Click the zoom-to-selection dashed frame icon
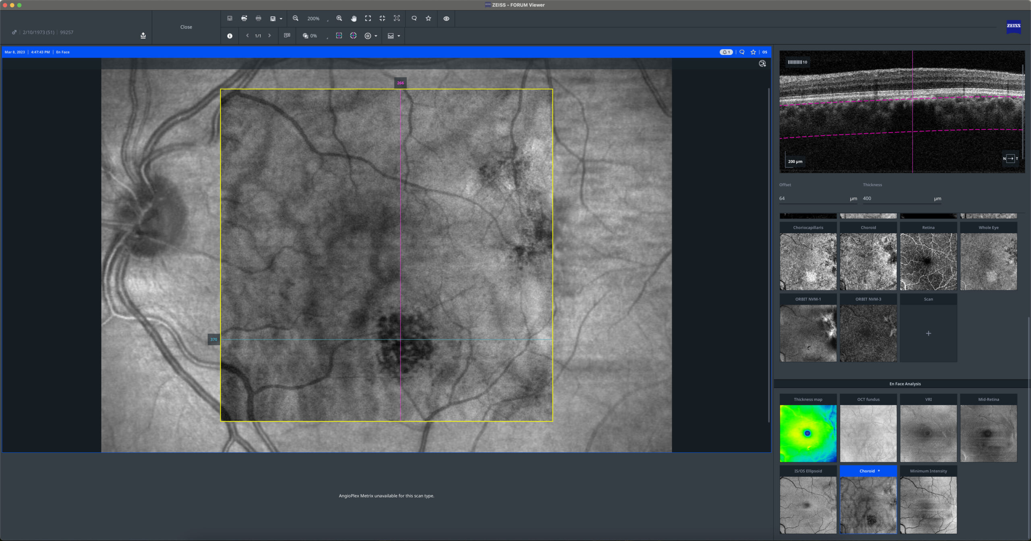Screen dimensions: 1031x541 [397, 19]
